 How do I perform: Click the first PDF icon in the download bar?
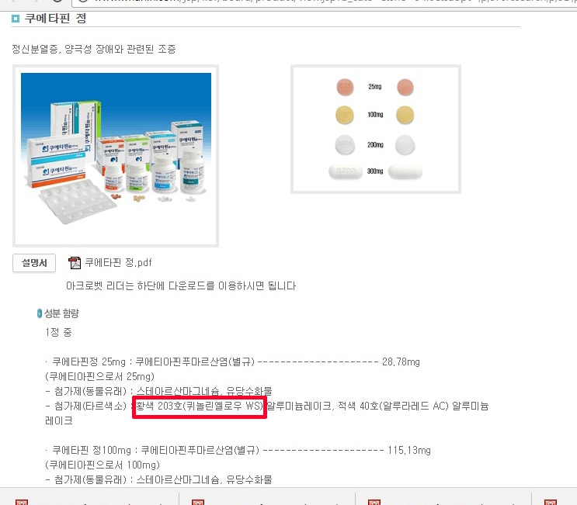tap(21, 502)
